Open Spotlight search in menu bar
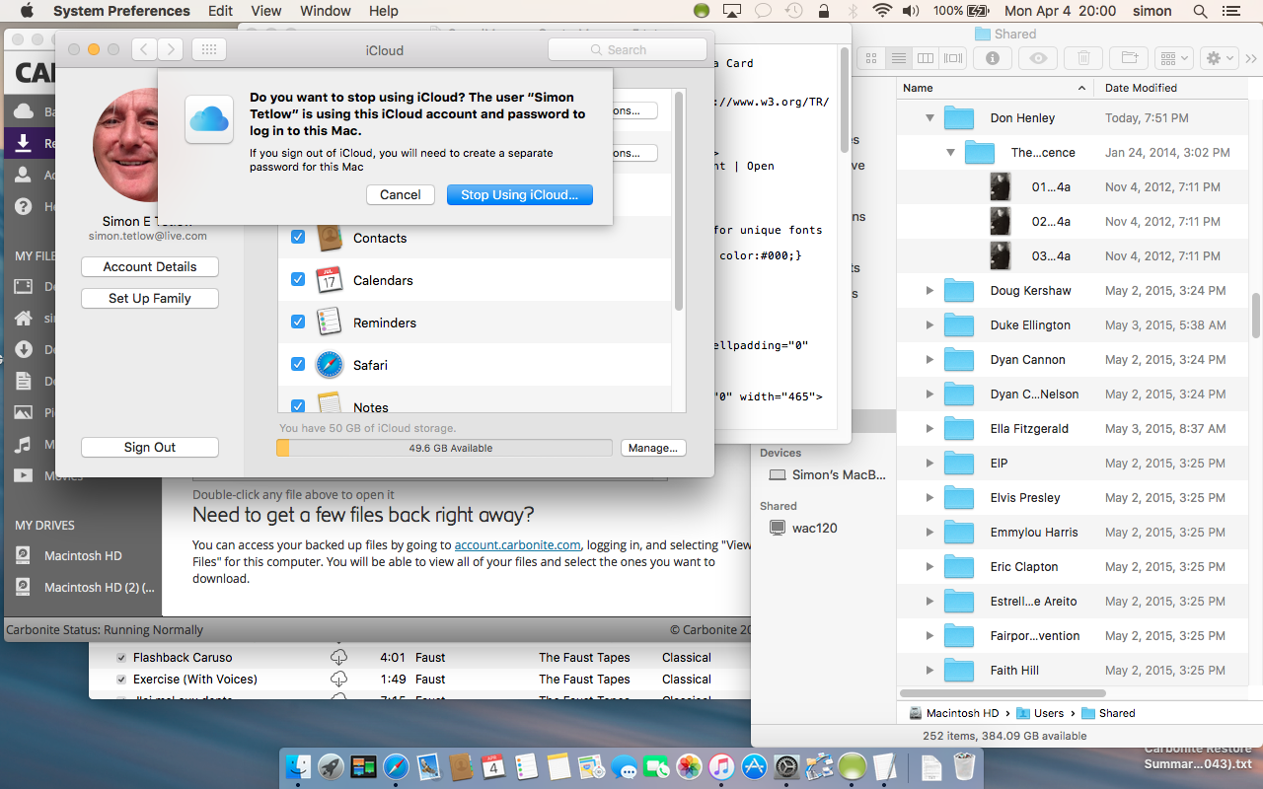The width and height of the screenshot is (1263, 789). tap(1200, 11)
